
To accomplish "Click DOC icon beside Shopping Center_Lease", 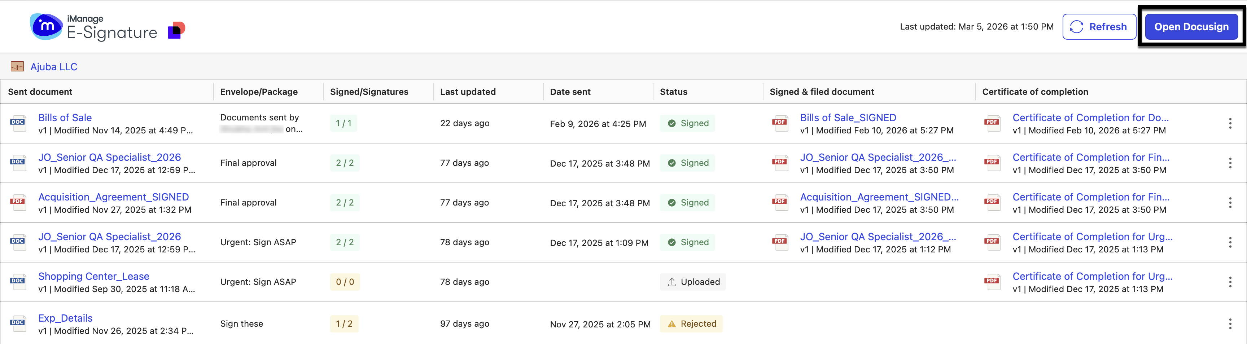I will (18, 282).
